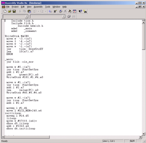Save the file with the floppy disk icon
The width and height of the screenshot is (146, 143).
[x=14, y=11]
